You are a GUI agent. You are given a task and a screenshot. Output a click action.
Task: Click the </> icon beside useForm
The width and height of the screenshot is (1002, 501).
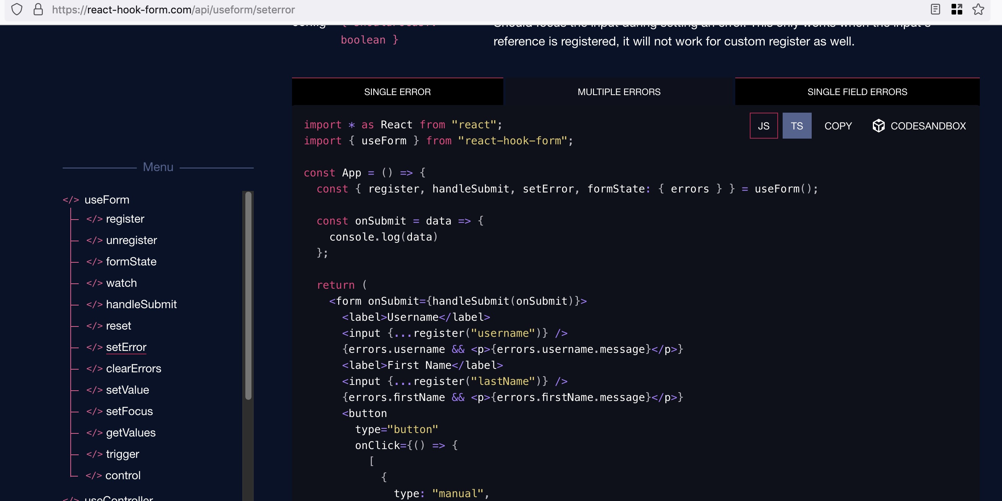coord(71,200)
